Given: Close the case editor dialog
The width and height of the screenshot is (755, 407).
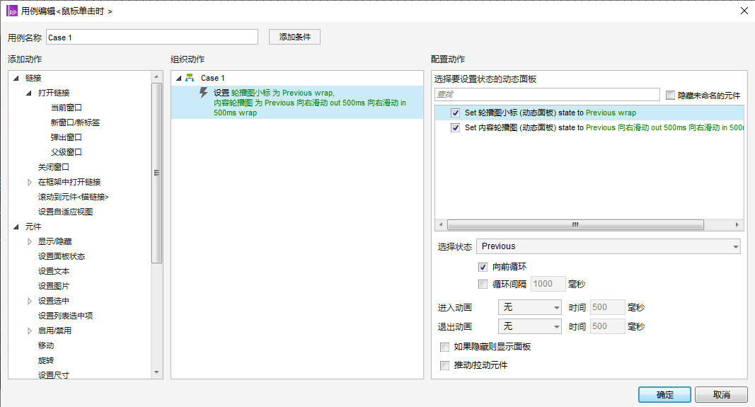Looking at the screenshot, I should pos(744,11).
